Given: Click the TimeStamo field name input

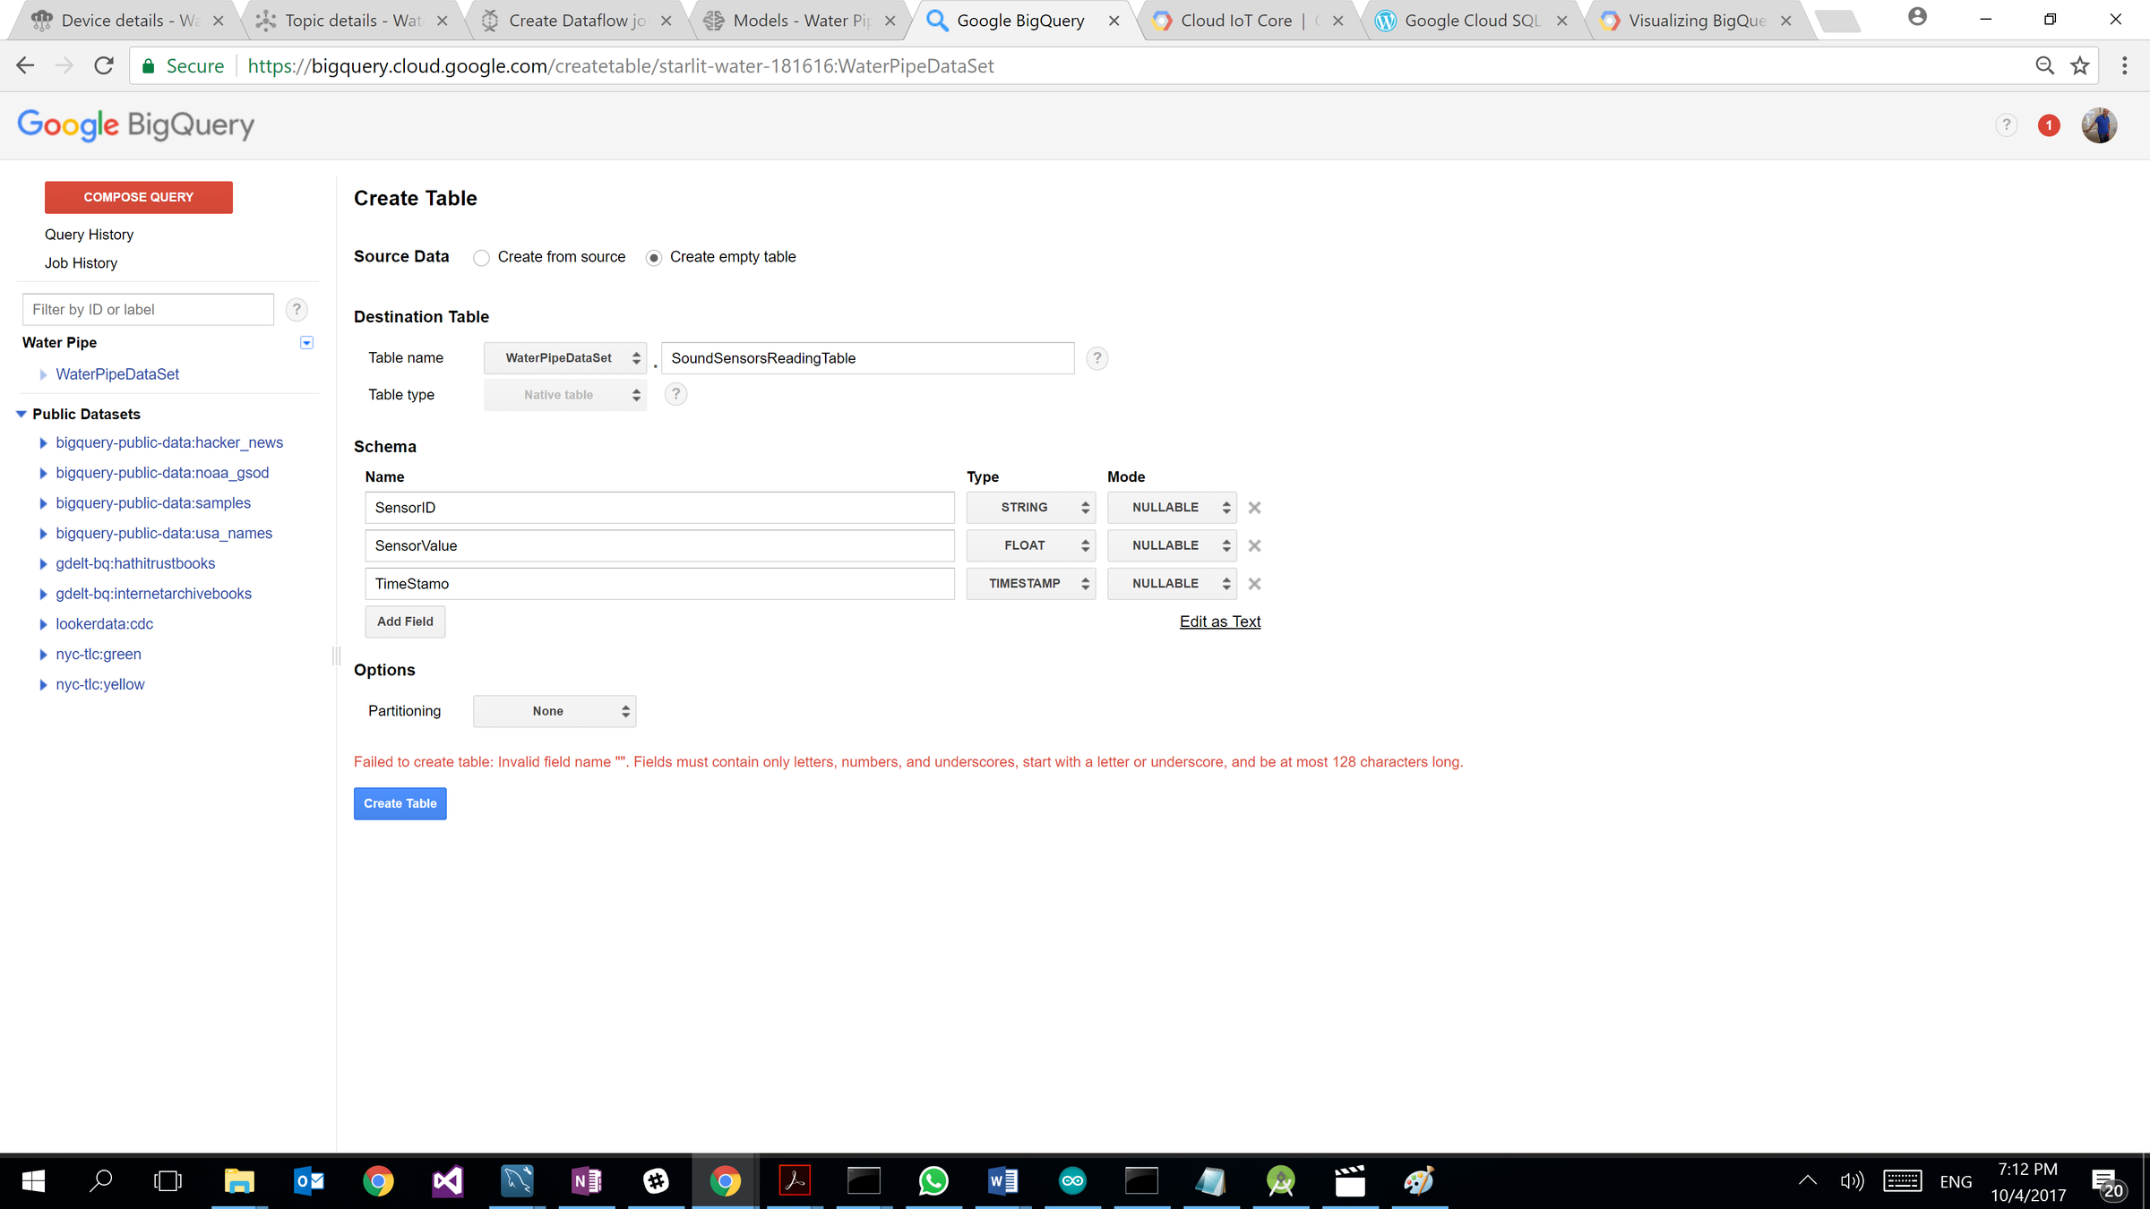Looking at the screenshot, I should pyautogui.click(x=659, y=584).
